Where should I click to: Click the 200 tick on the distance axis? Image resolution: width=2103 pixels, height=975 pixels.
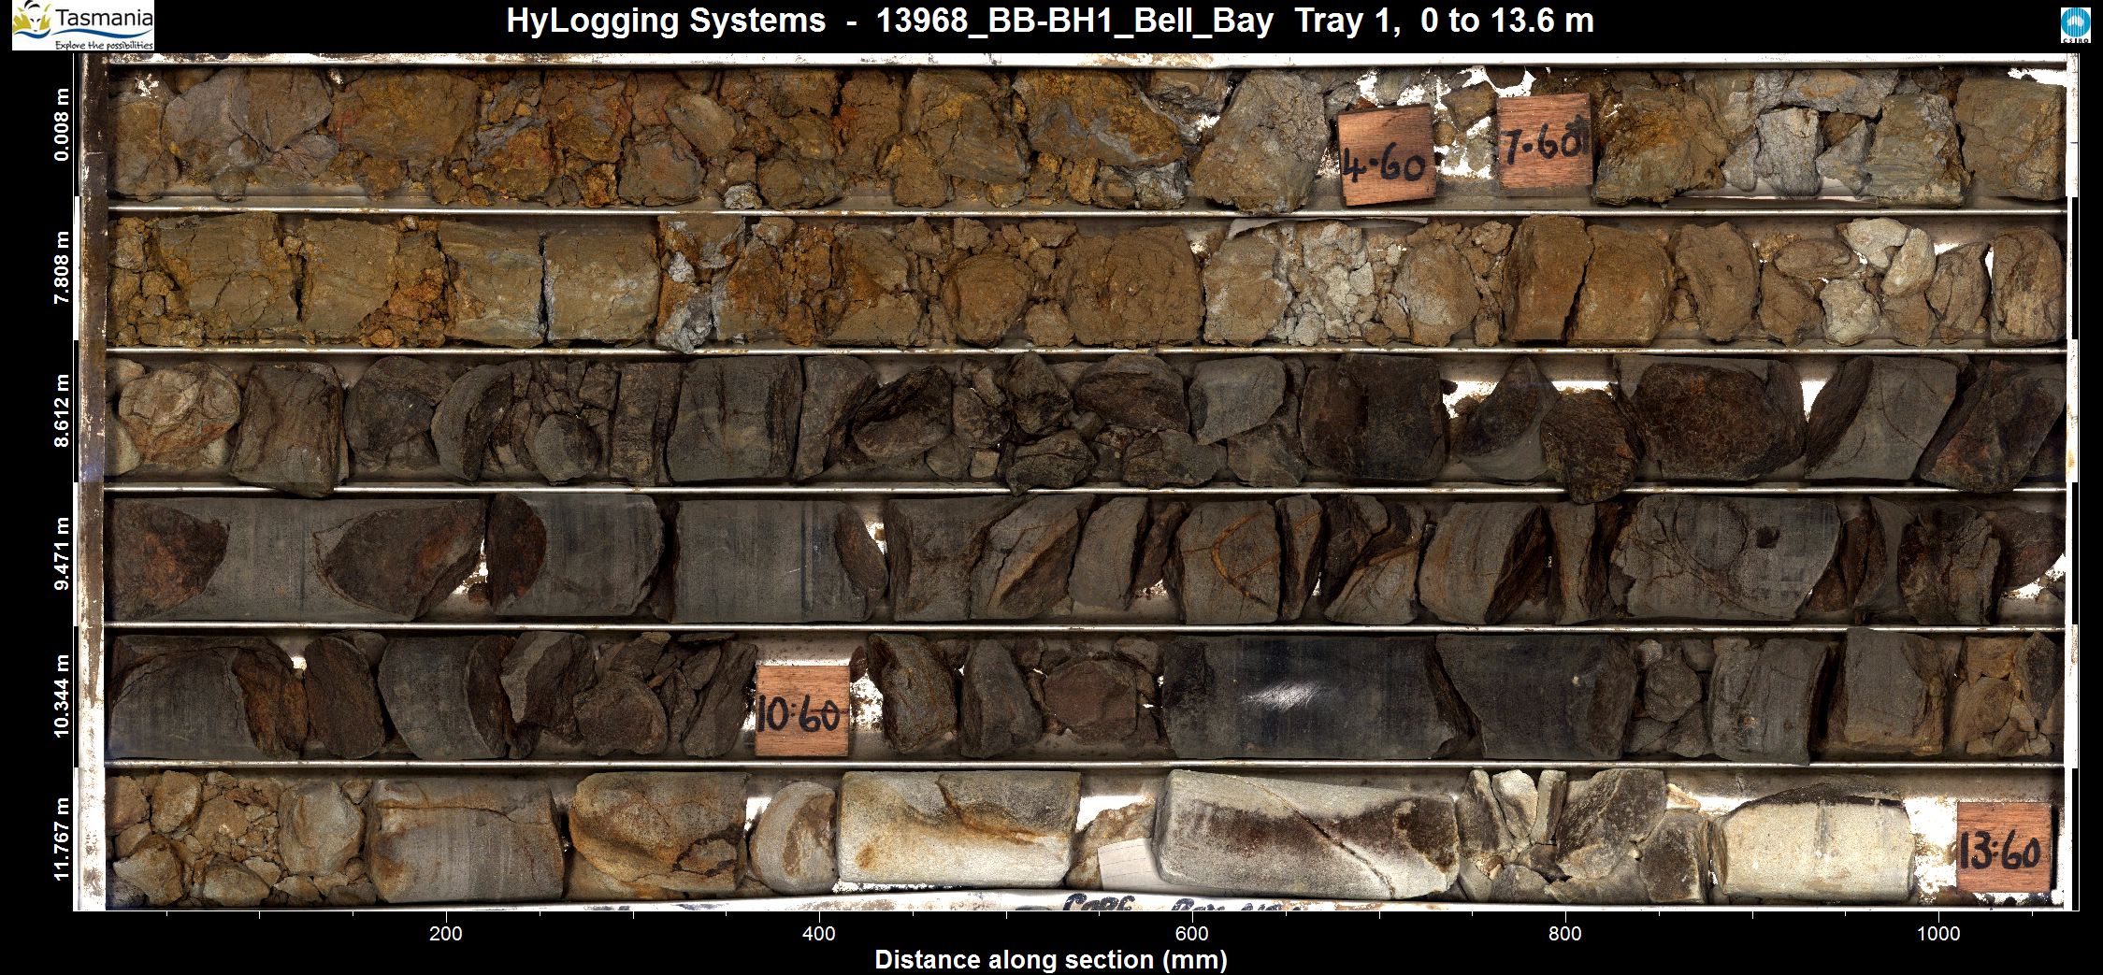(x=446, y=933)
